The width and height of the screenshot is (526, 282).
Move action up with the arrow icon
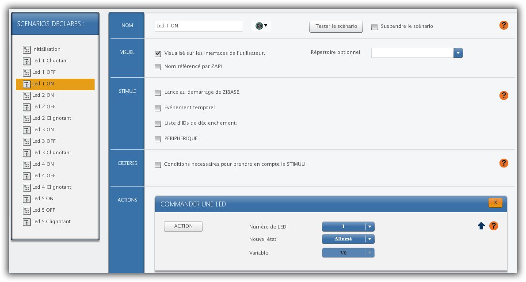pos(481,226)
